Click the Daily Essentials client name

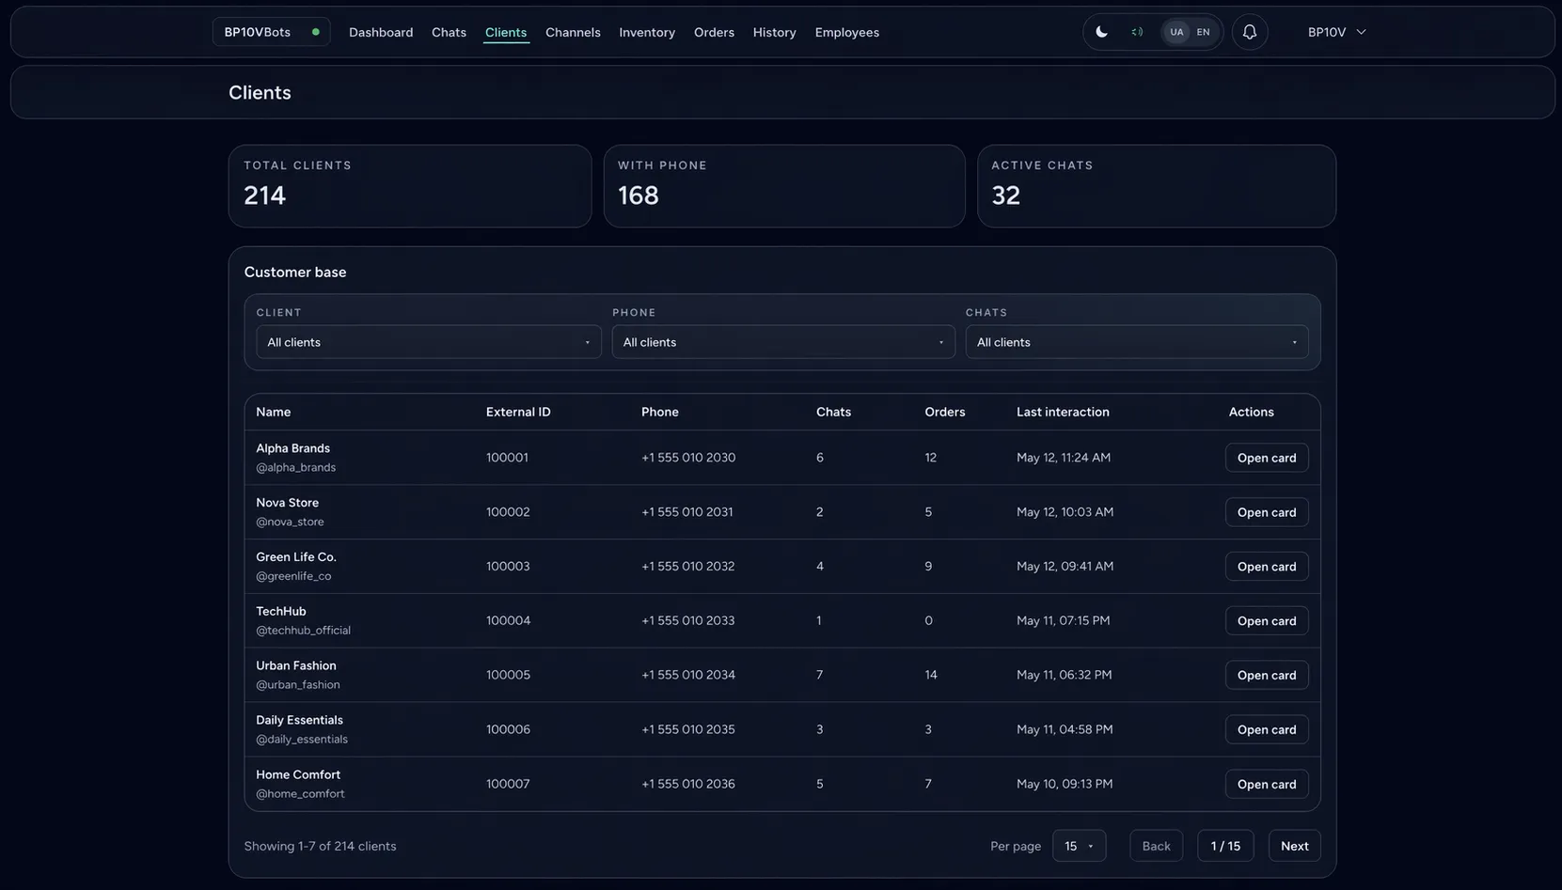click(x=300, y=720)
